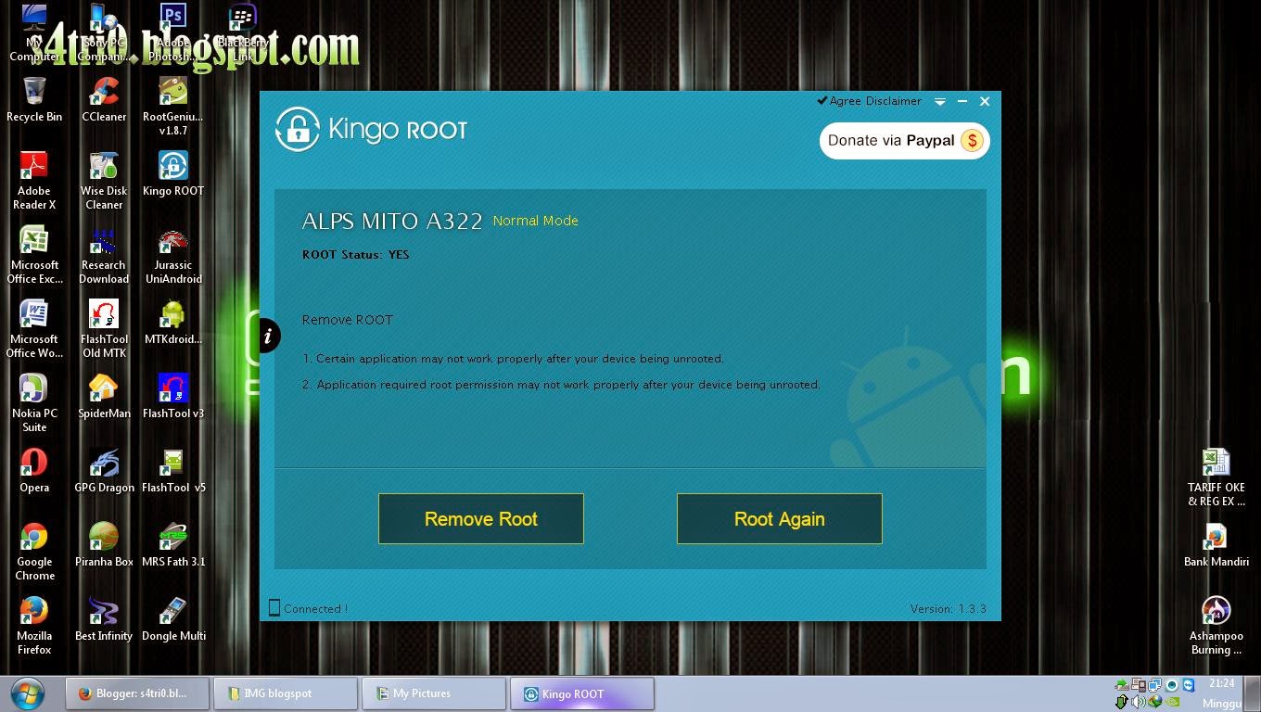Click the NVIDIA tray icon

pos(1172,703)
